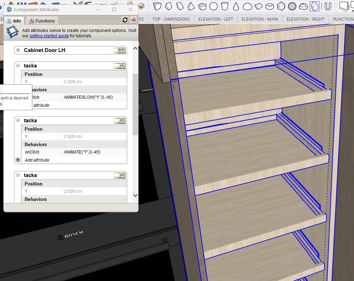This screenshot has height=281, width=354.
Task: Collapse the second tacka section
Action: coord(18,120)
